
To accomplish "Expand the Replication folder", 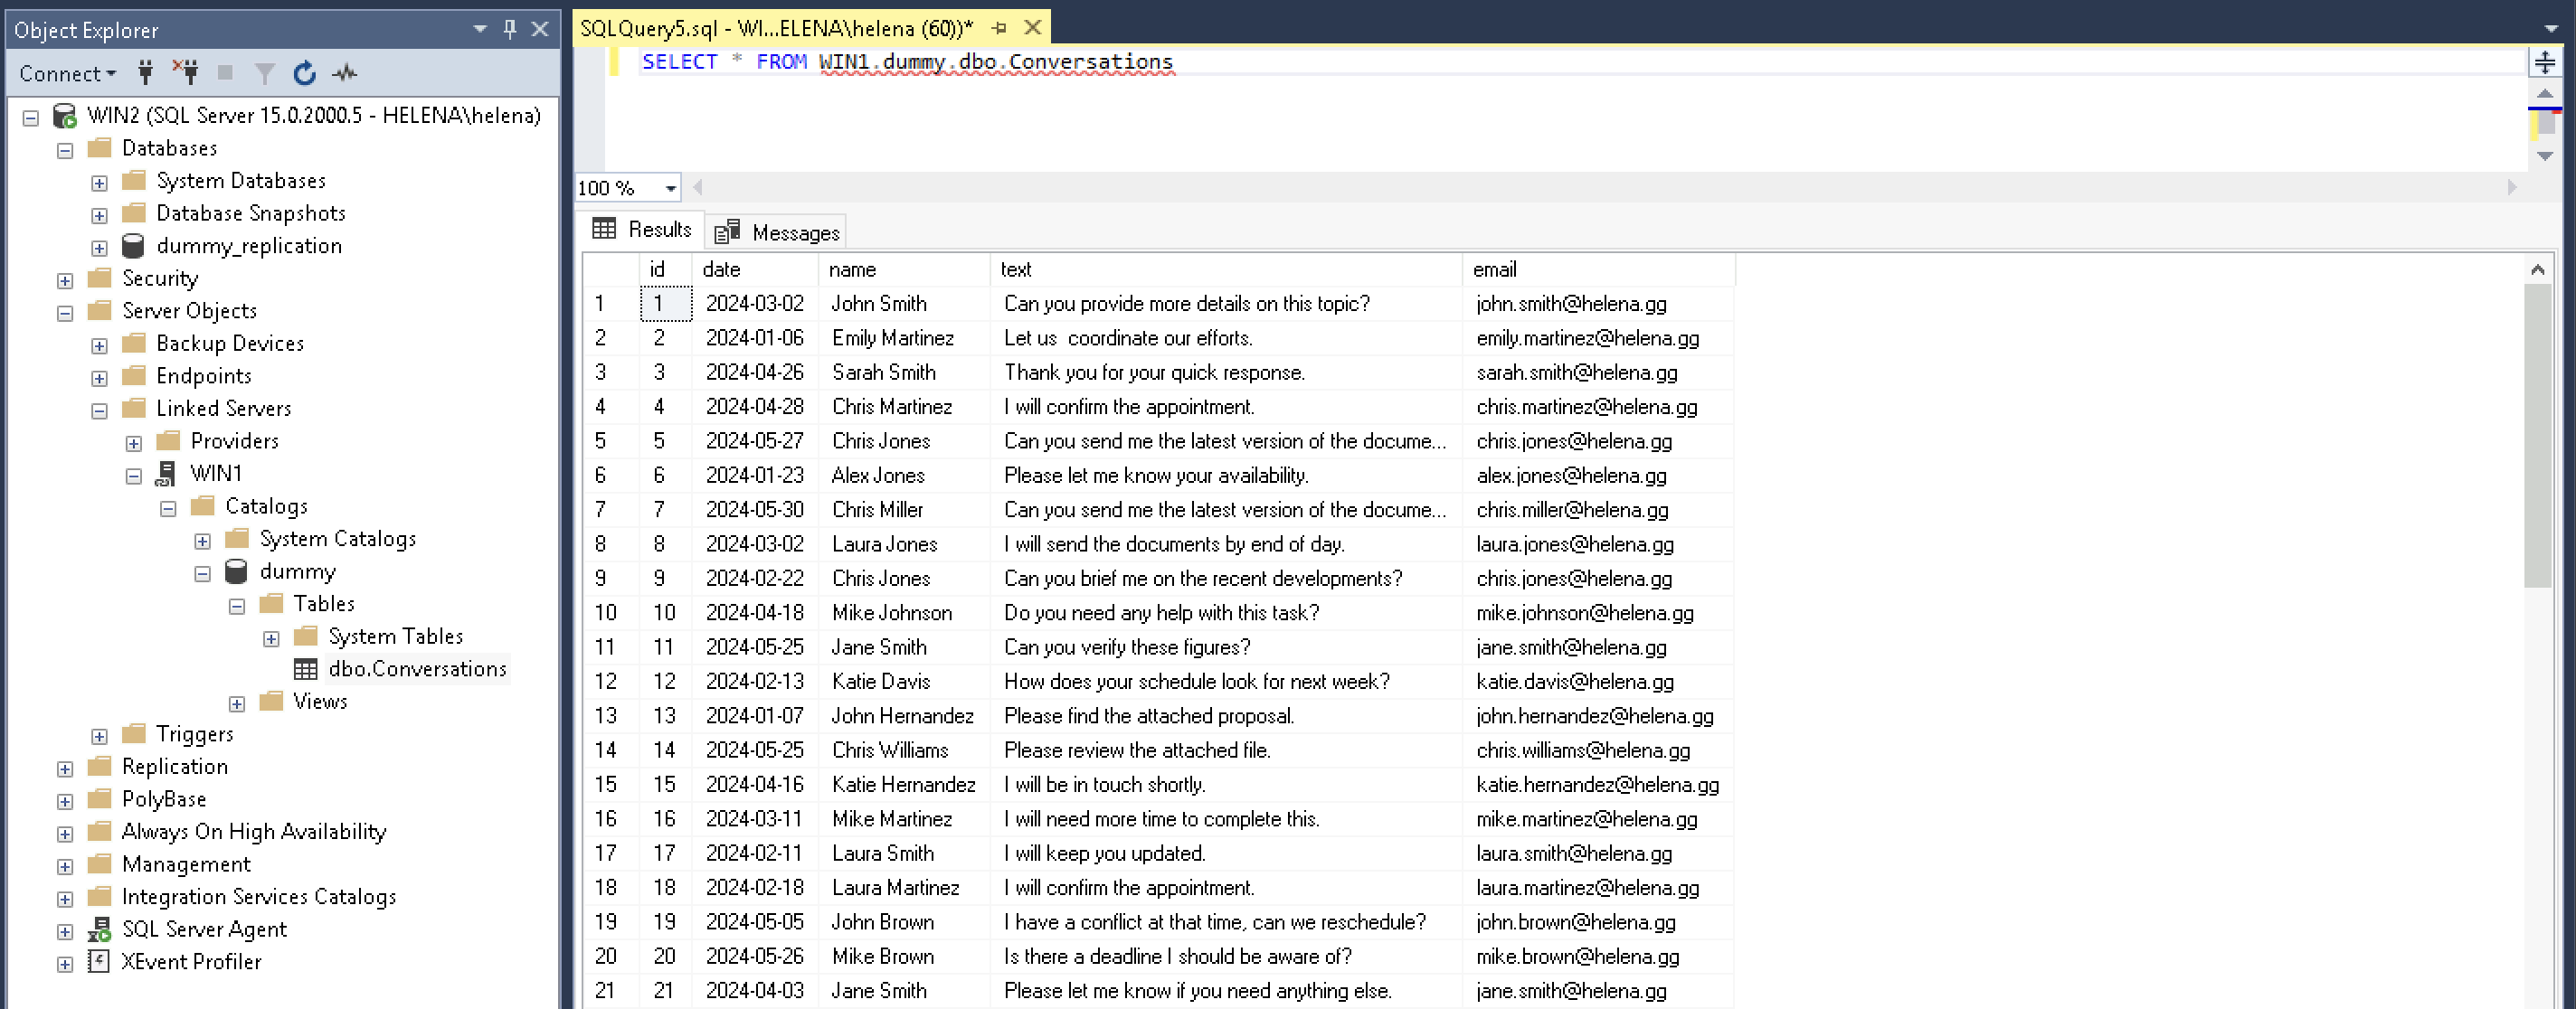I will tap(65, 768).
